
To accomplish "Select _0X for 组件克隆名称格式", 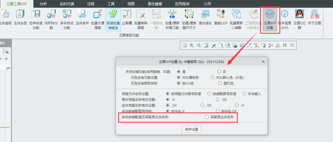I will [167, 105].
